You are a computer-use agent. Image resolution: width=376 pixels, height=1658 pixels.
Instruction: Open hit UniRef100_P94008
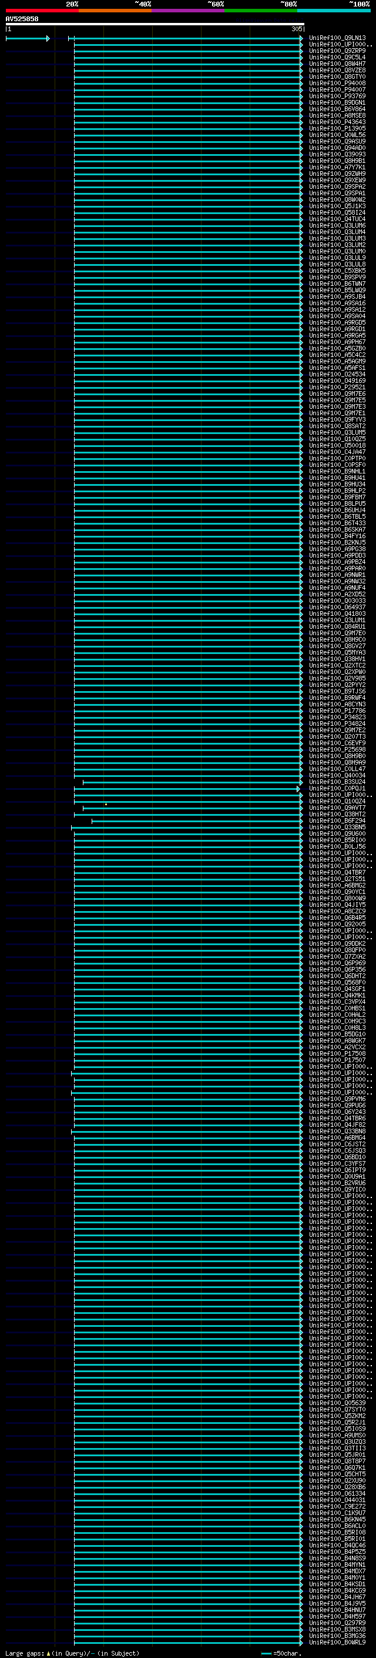[337, 83]
